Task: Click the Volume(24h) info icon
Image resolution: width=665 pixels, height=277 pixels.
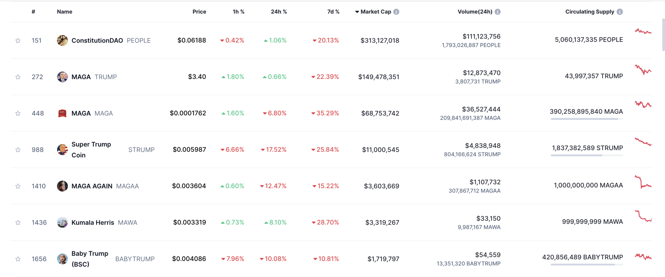Action: (x=497, y=12)
